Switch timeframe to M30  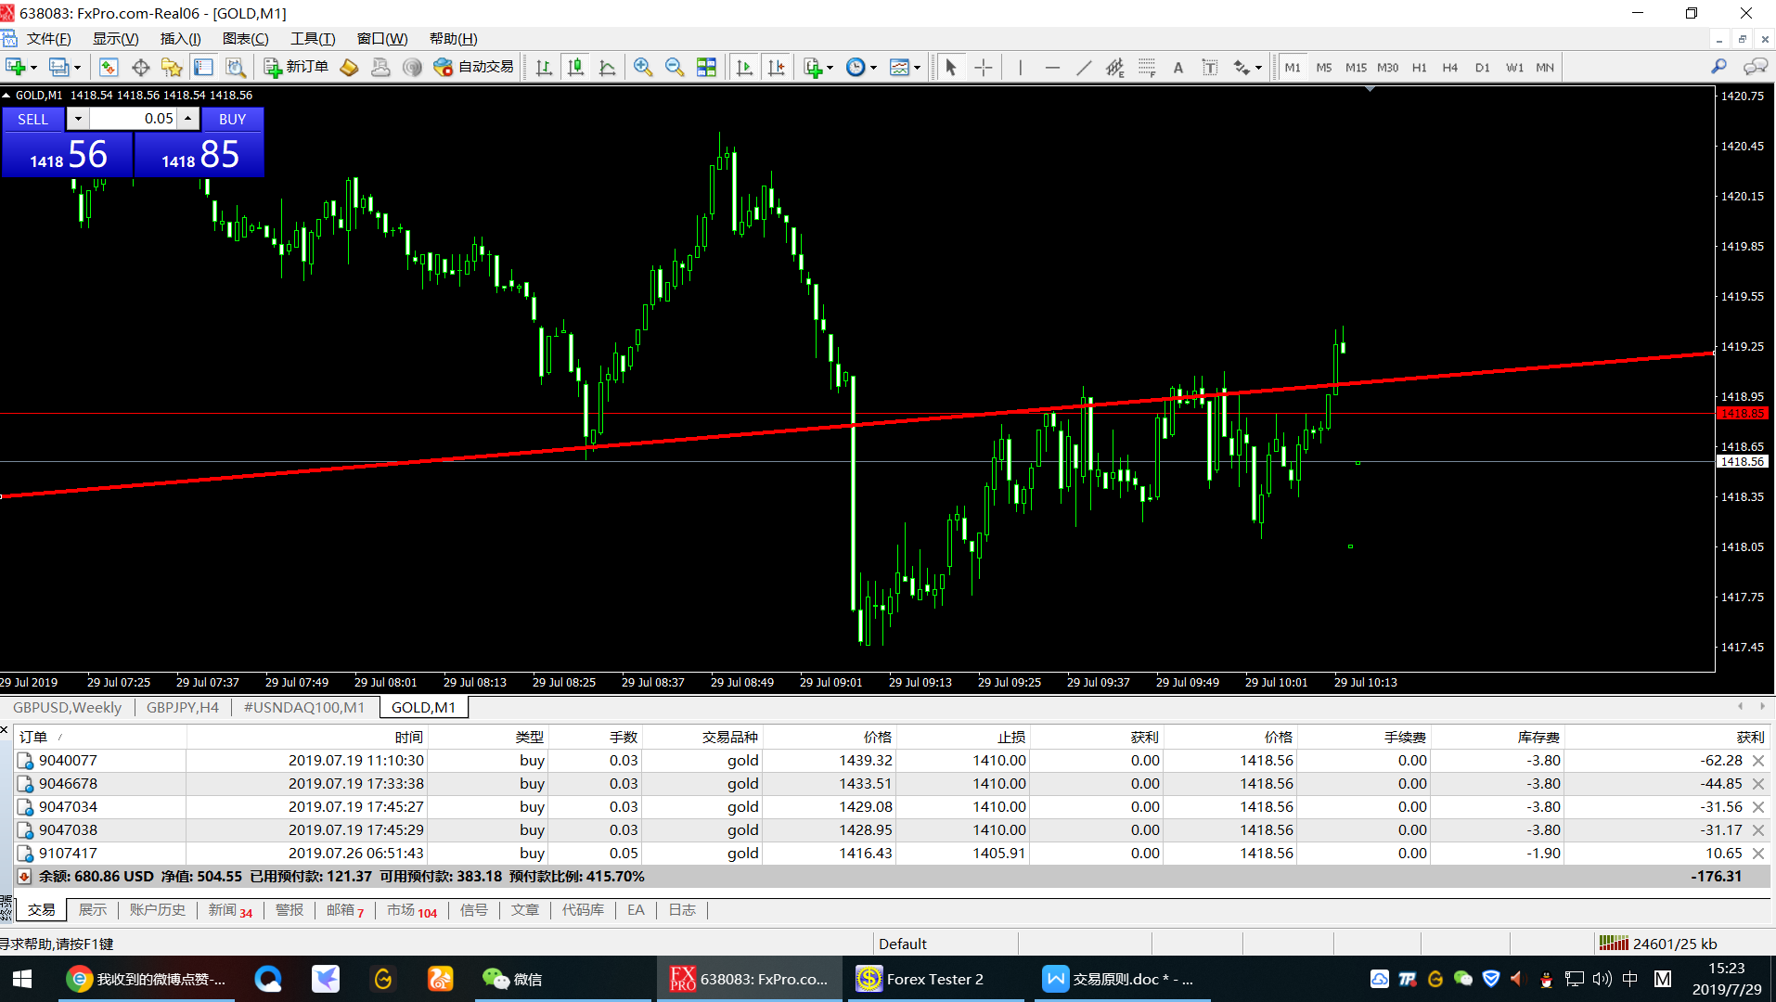[1387, 67]
